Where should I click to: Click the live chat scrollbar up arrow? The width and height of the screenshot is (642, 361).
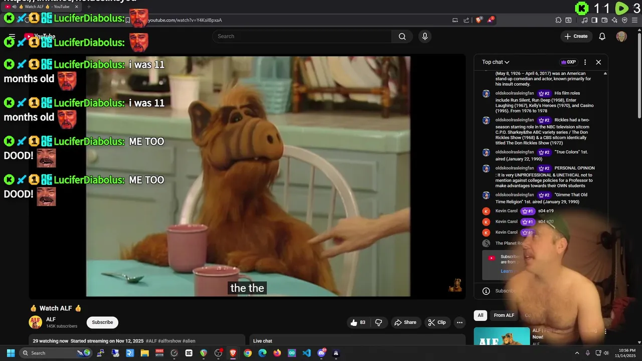(605, 74)
